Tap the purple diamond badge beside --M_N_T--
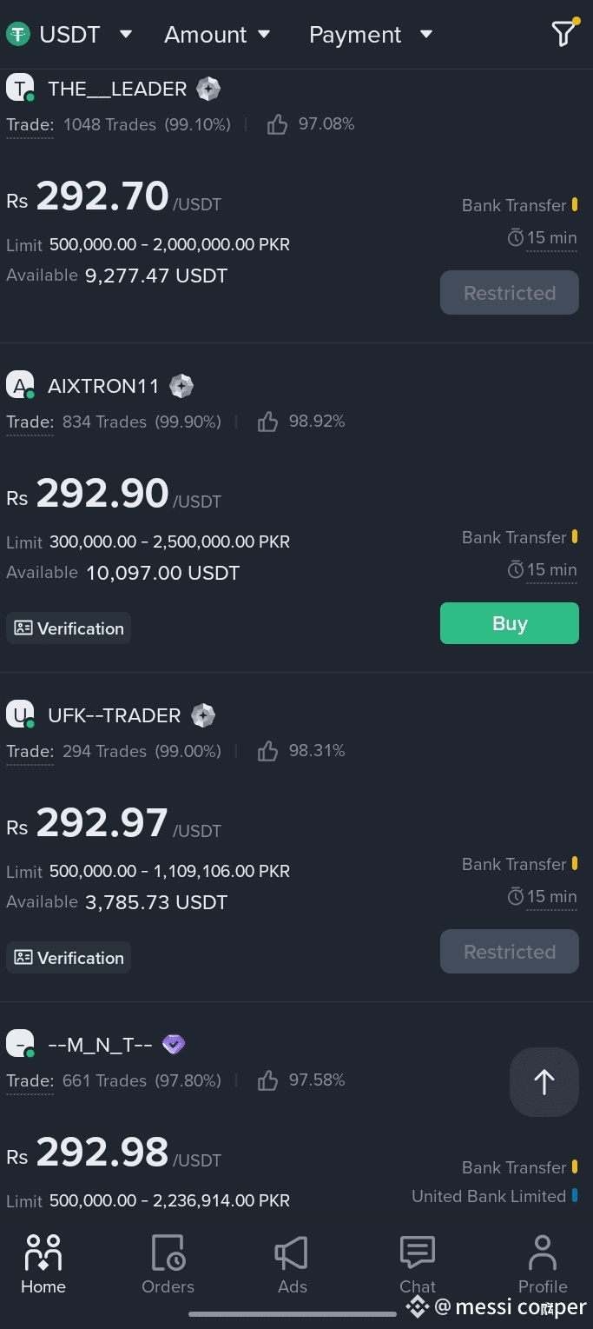Viewport: 593px width, 1329px height. (174, 1045)
